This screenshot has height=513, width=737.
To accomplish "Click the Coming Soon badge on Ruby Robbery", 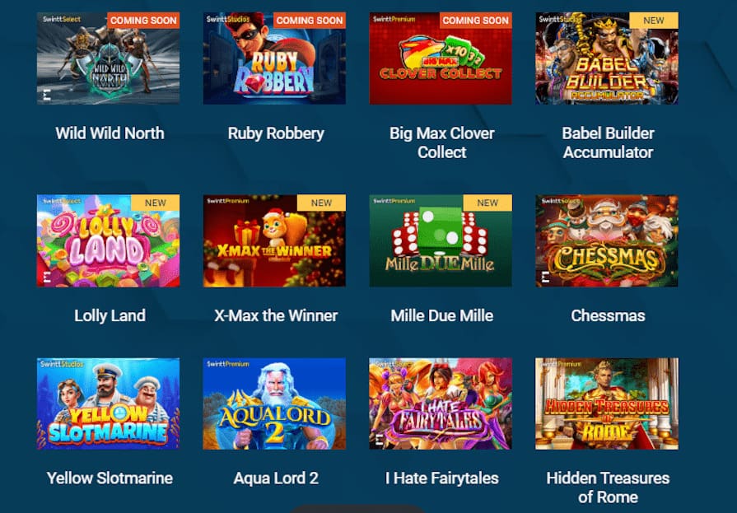I will coord(310,21).
